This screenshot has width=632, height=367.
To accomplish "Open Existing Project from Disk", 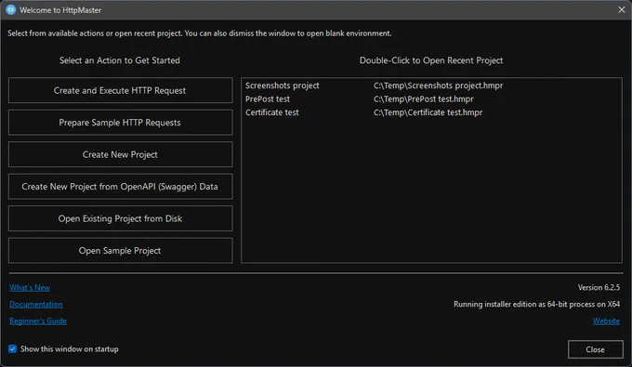I will (120, 218).
